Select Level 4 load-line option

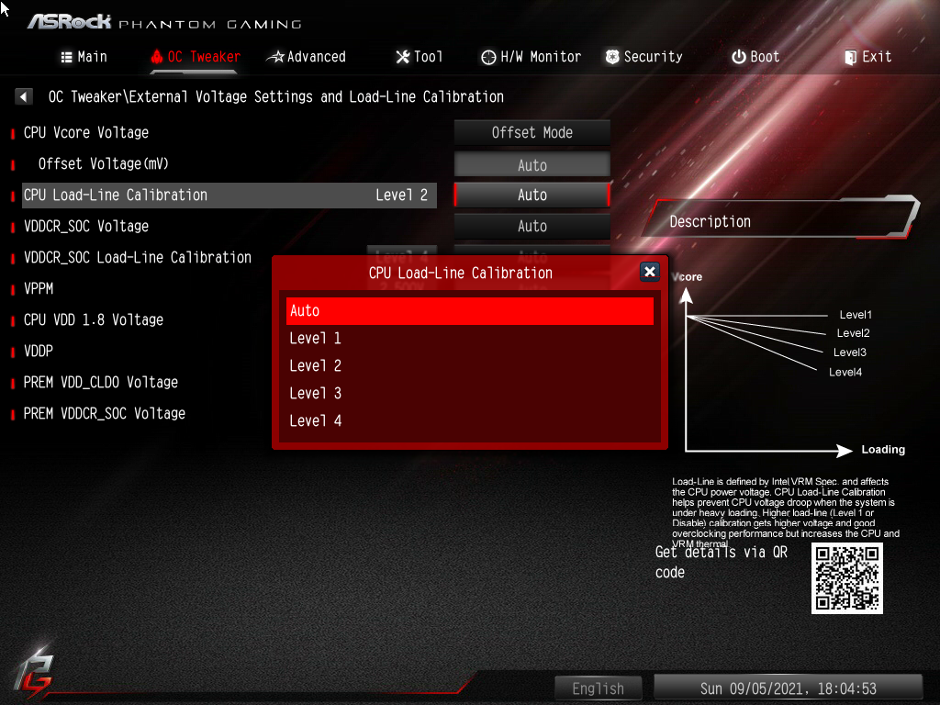click(x=469, y=420)
